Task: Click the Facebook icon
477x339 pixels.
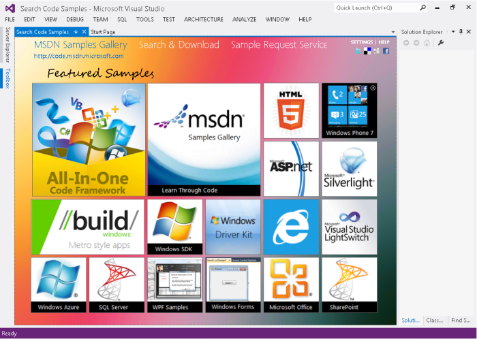Action: point(386,51)
